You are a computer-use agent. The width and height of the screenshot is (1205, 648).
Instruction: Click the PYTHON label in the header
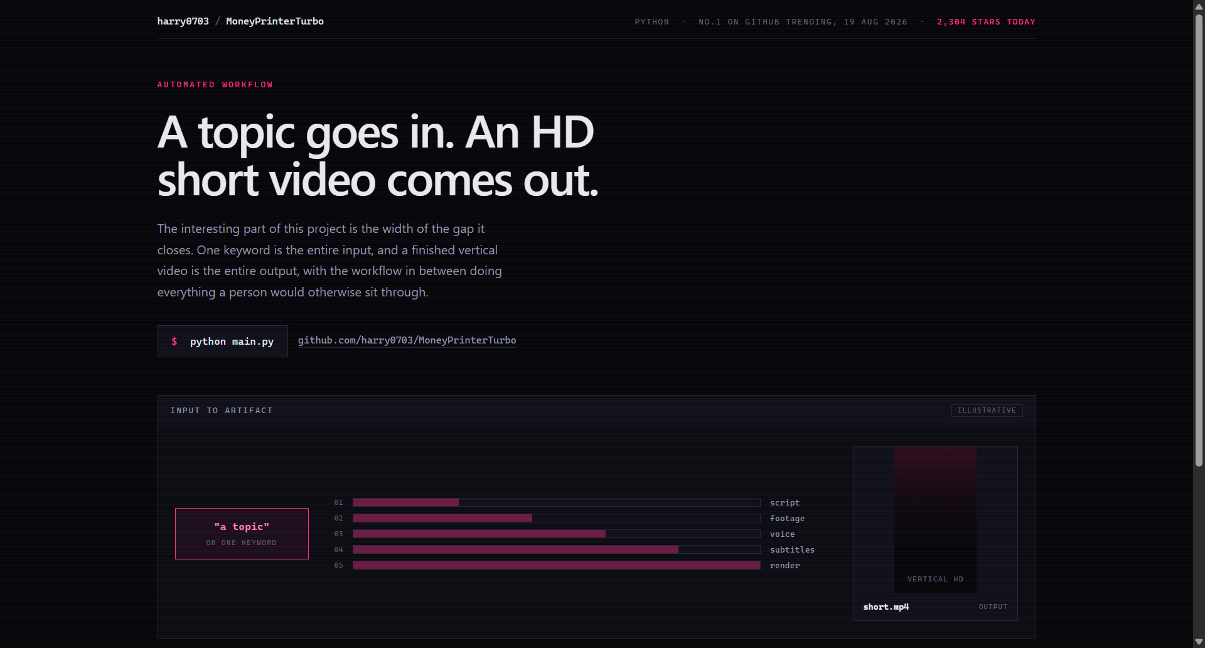pos(651,22)
